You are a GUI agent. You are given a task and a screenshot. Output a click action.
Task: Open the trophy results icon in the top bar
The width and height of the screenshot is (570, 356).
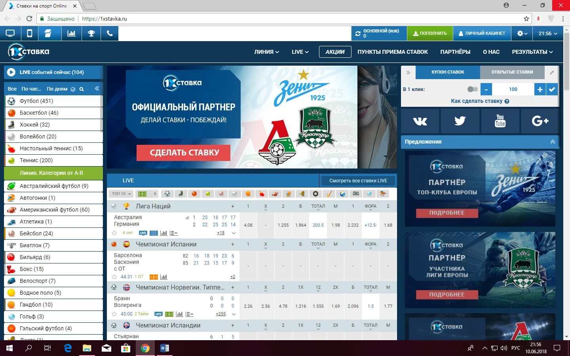tap(91, 34)
